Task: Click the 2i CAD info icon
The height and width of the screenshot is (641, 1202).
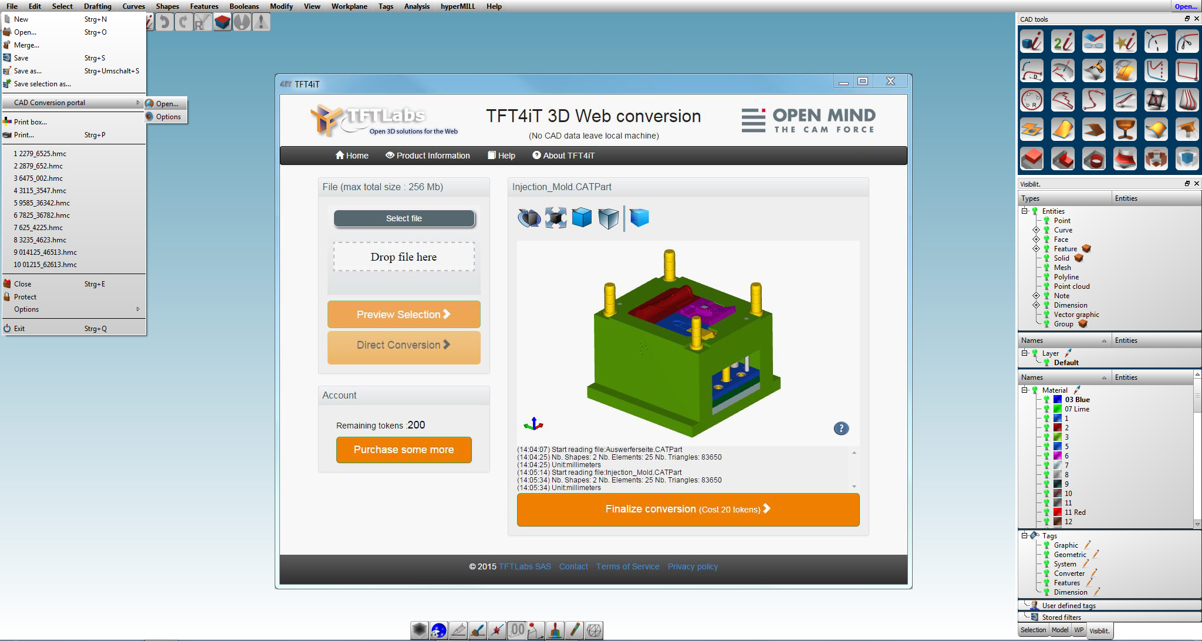Action: point(1062,42)
